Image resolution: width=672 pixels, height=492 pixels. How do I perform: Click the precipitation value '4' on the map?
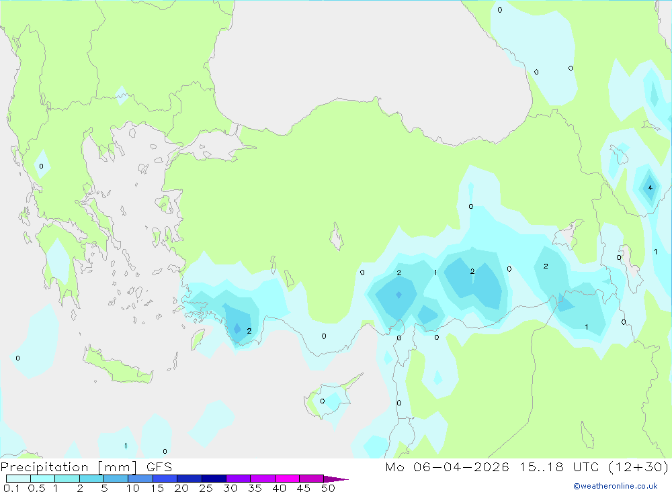tap(650, 187)
